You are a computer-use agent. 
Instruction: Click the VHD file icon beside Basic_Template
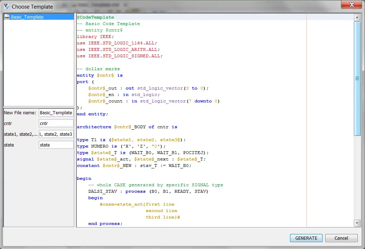(x=7, y=17)
